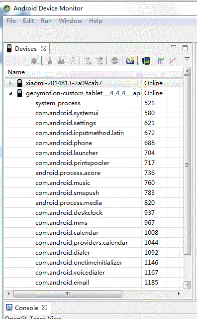Click the genymotion device phone icon
Image resolution: width=197 pixels, height=319 pixels.
(19, 93)
